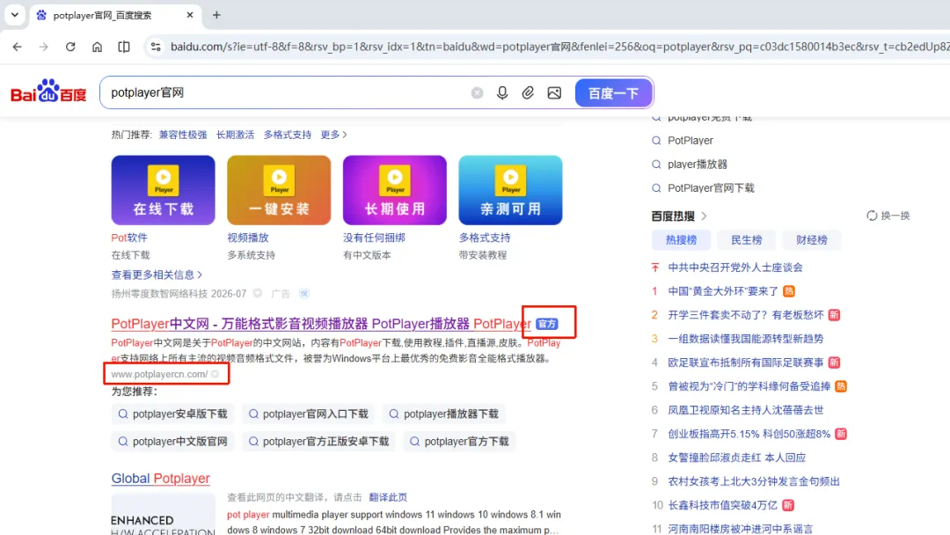Open the 多格式支持 link under fourth card

pyautogui.click(x=485, y=238)
